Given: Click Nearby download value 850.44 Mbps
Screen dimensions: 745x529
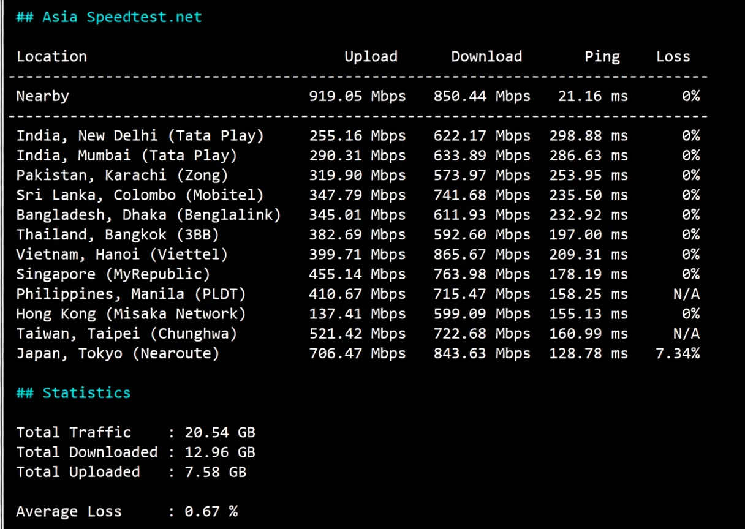Looking at the screenshot, I should click(x=482, y=97).
